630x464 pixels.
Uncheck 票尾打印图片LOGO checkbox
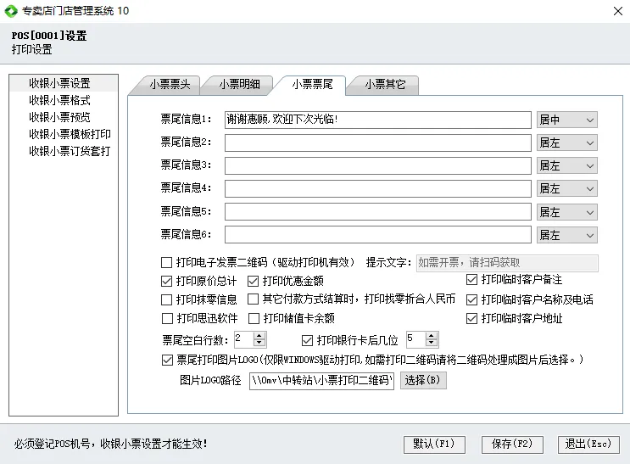click(x=167, y=360)
